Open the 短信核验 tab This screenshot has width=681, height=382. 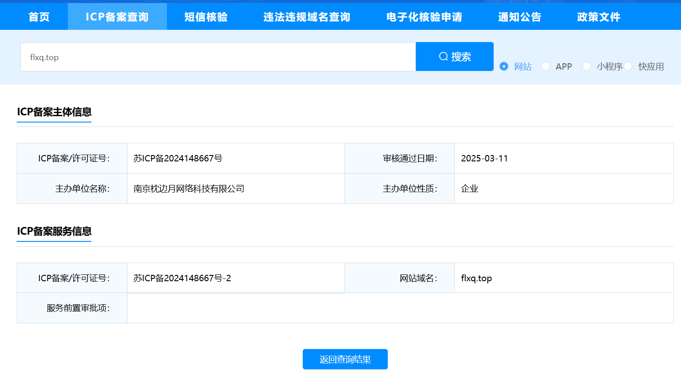(206, 17)
